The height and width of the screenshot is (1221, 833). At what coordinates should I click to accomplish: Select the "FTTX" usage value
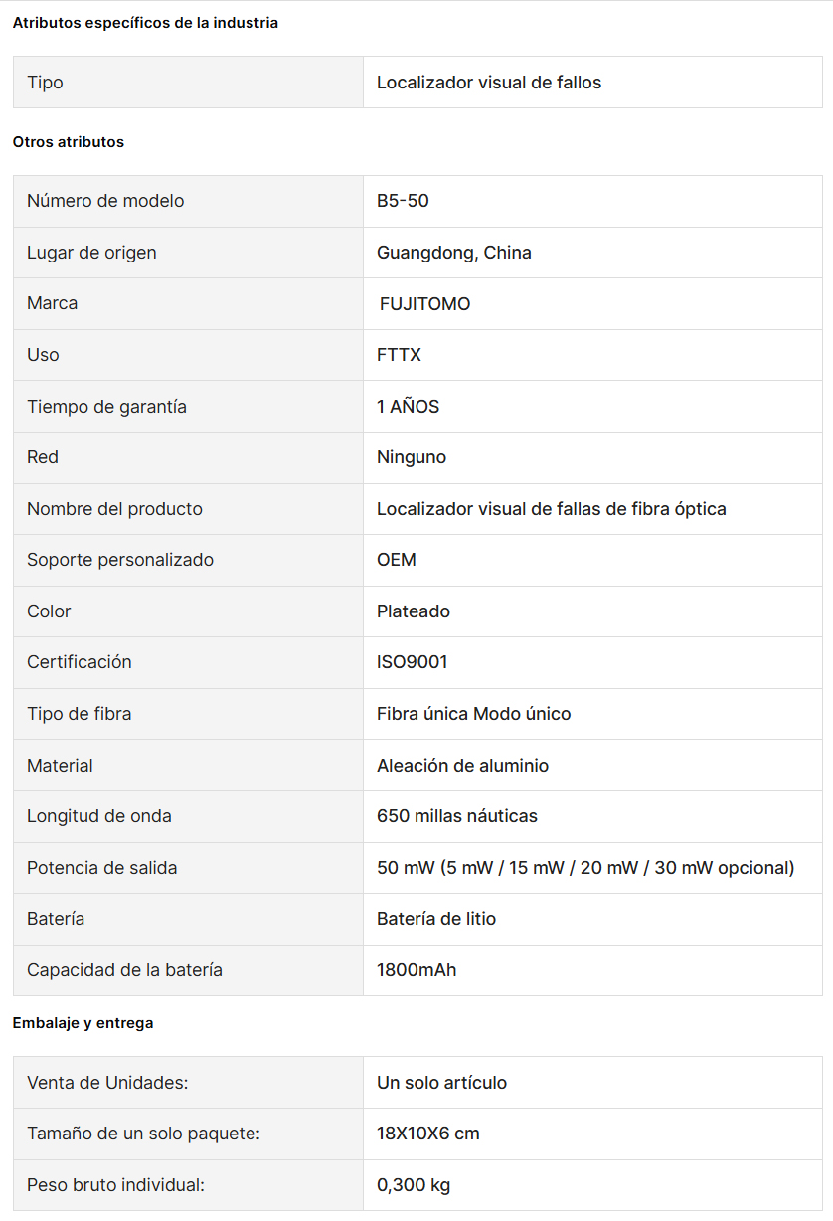coord(399,355)
